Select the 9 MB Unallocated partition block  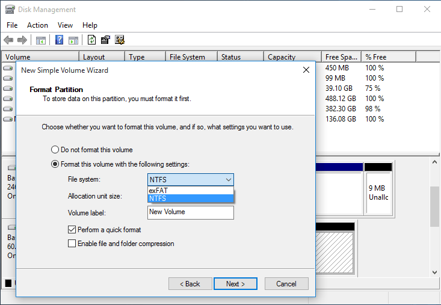click(x=378, y=189)
